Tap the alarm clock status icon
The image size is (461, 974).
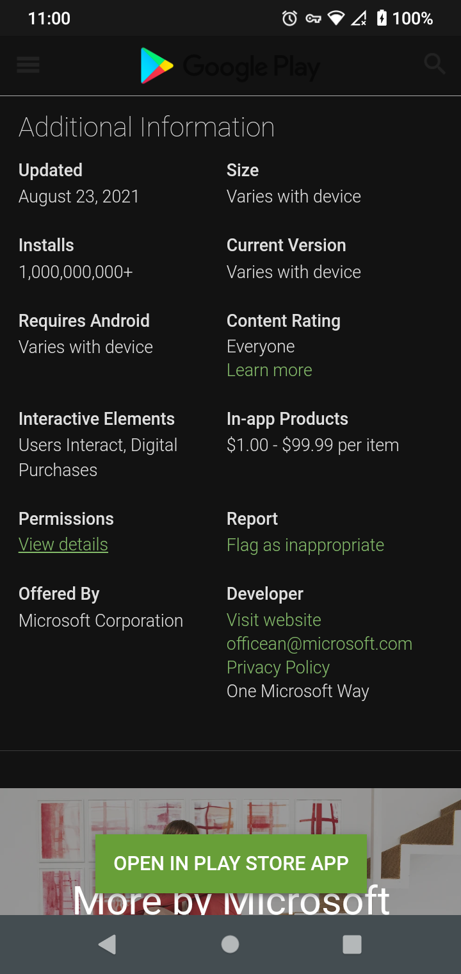point(289,19)
